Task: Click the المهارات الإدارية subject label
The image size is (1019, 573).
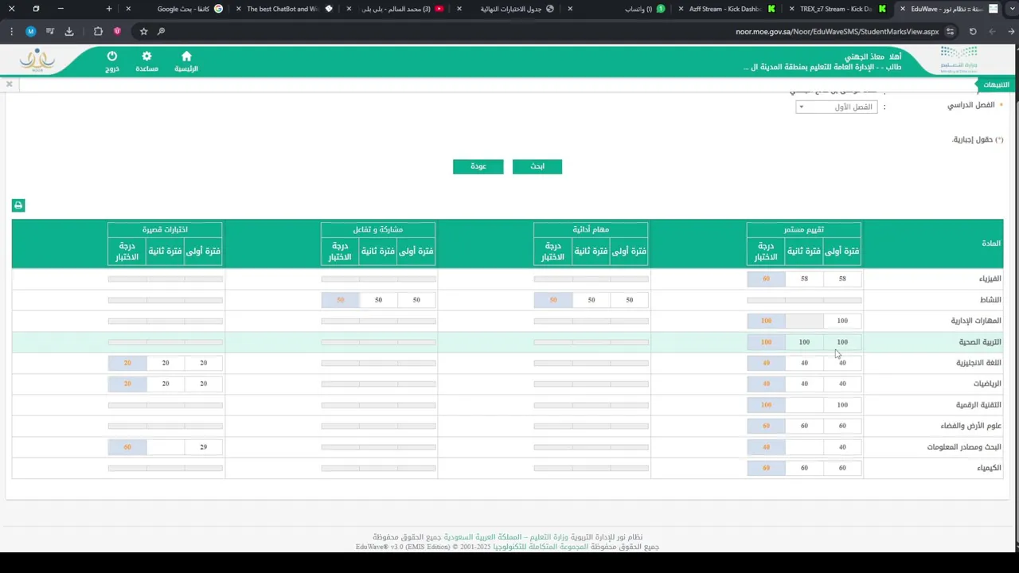Action: pyautogui.click(x=976, y=322)
